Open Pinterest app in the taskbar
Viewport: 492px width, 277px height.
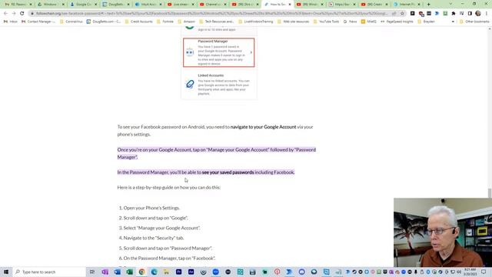[277, 272]
